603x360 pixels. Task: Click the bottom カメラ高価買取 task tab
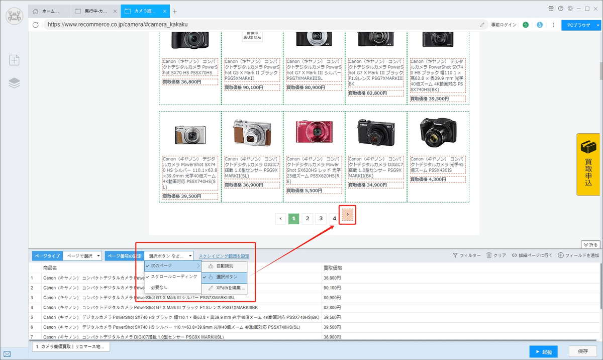coord(71,347)
